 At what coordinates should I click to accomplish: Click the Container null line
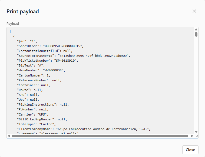[34, 85]
